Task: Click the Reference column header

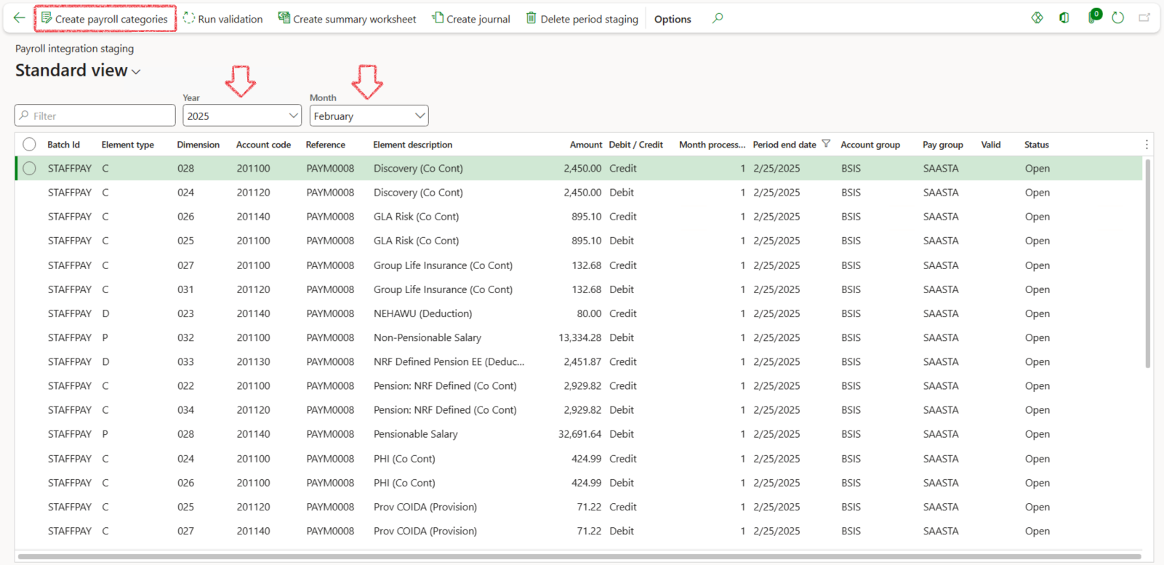Action: [326, 145]
